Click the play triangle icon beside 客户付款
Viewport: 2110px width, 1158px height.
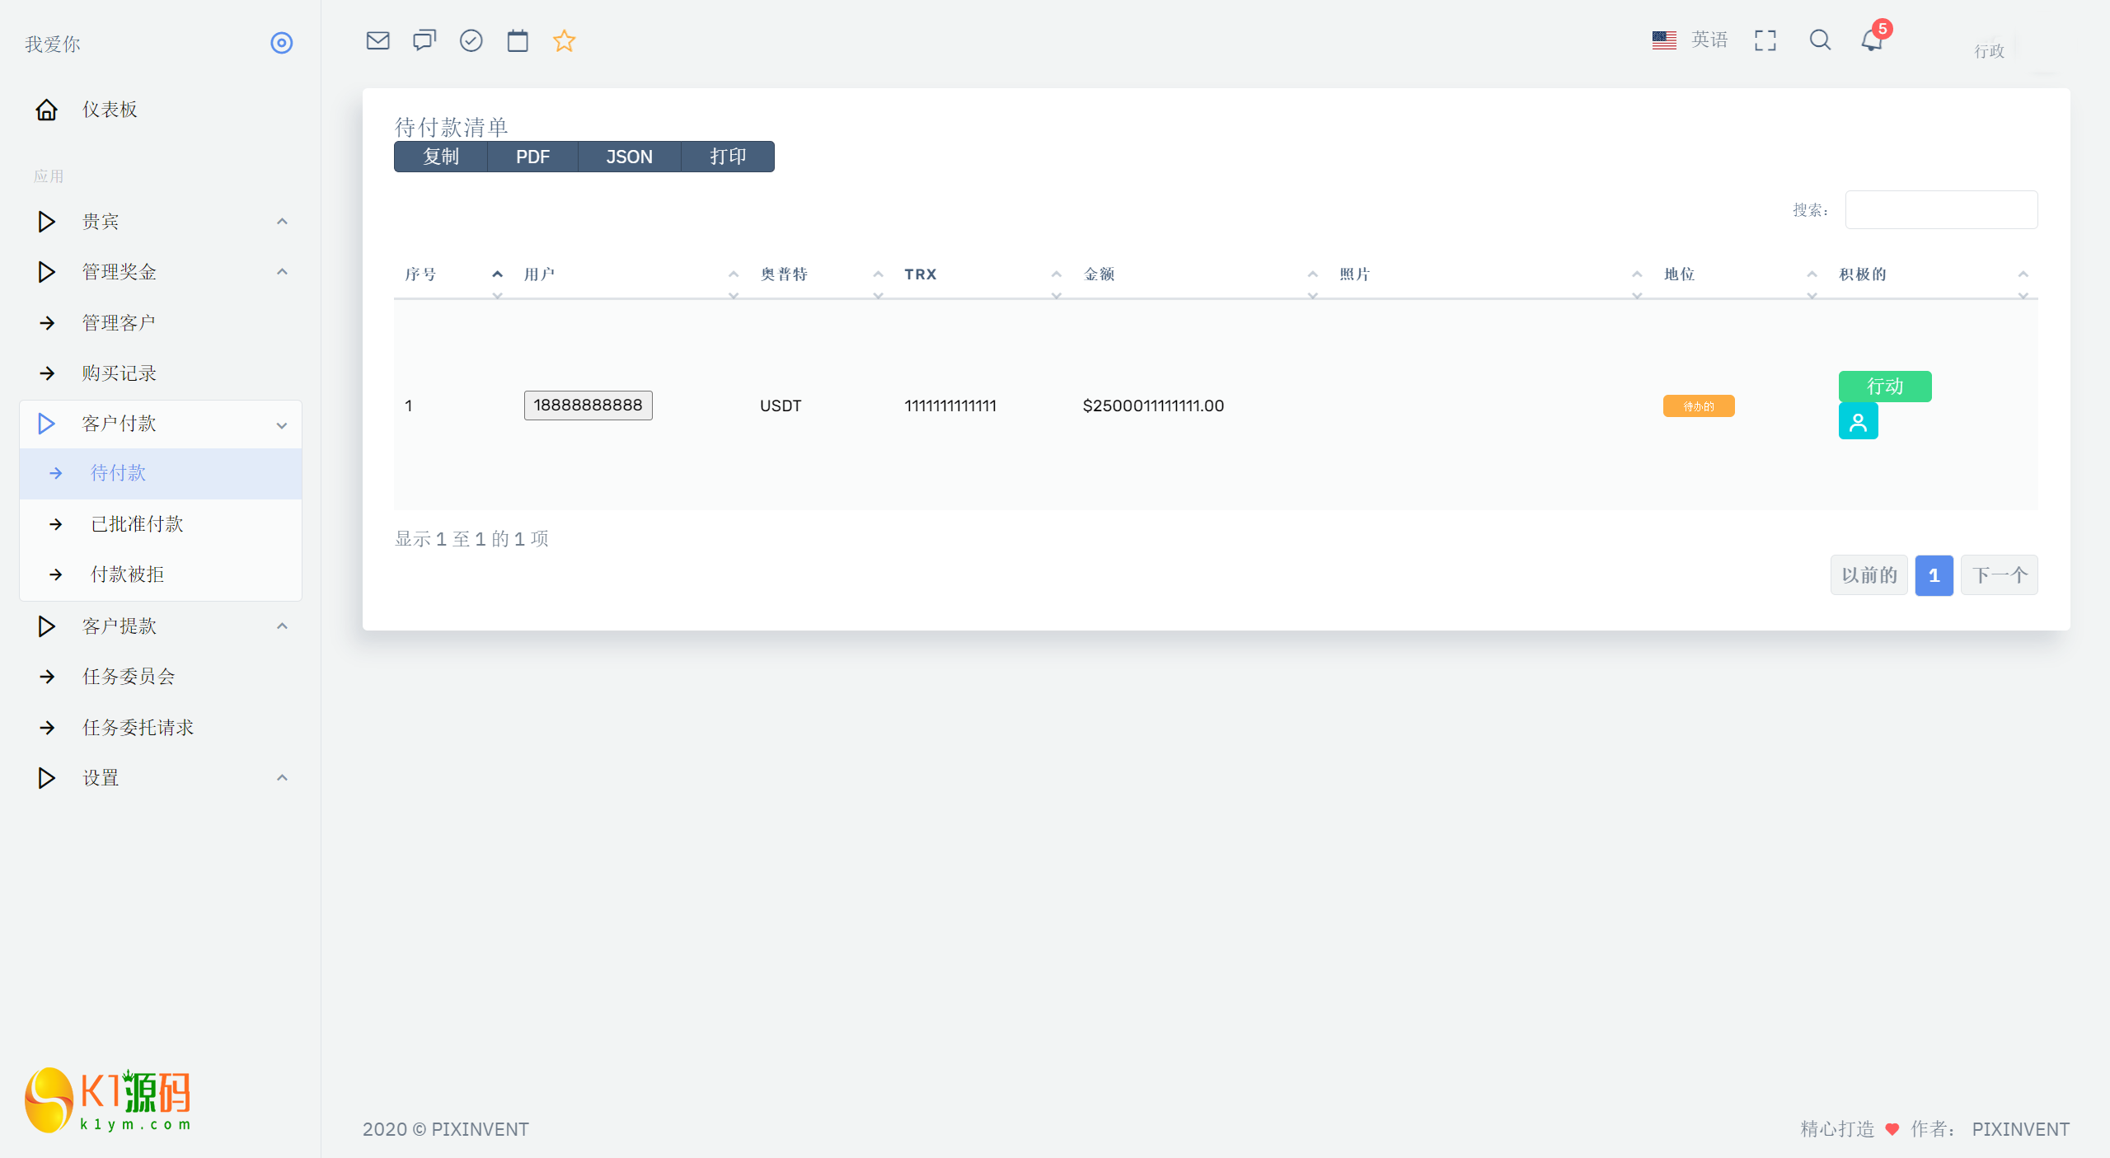pos(46,424)
